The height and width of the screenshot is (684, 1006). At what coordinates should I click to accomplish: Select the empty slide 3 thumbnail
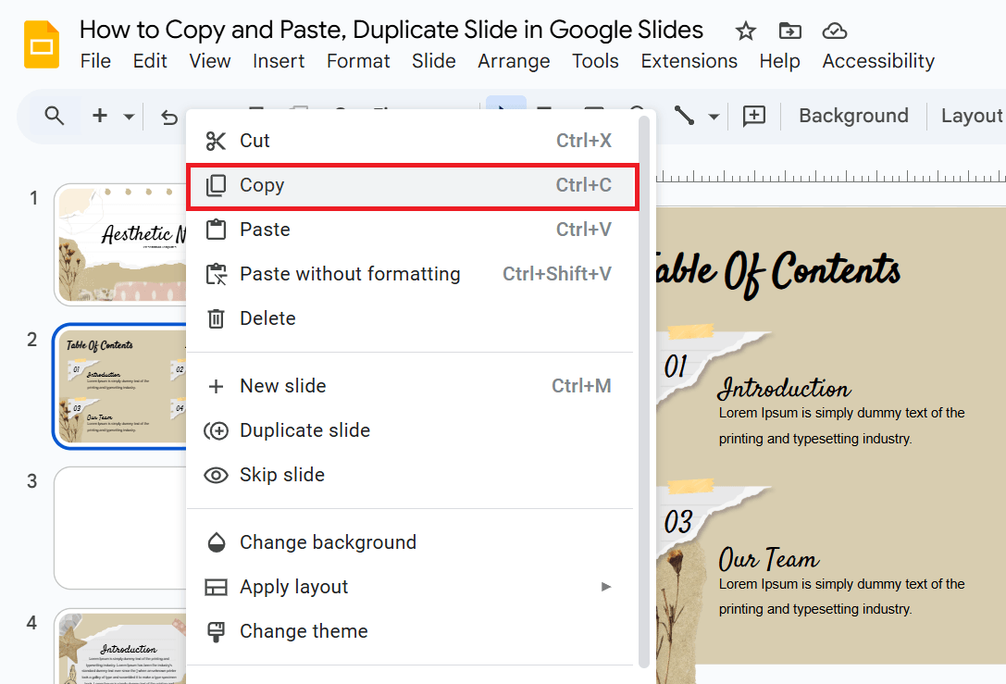[121, 528]
